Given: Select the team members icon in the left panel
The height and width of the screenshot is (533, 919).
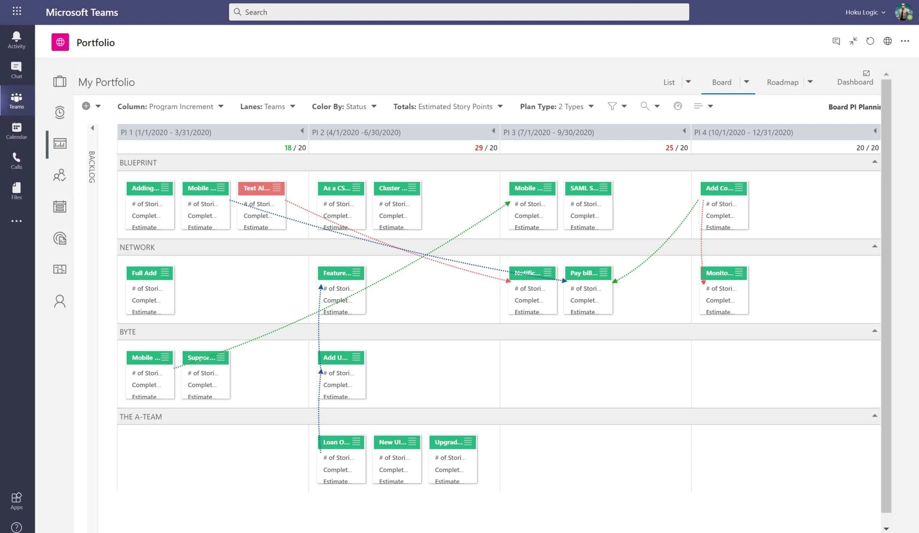Looking at the screenshot, I should click(60, 176).
